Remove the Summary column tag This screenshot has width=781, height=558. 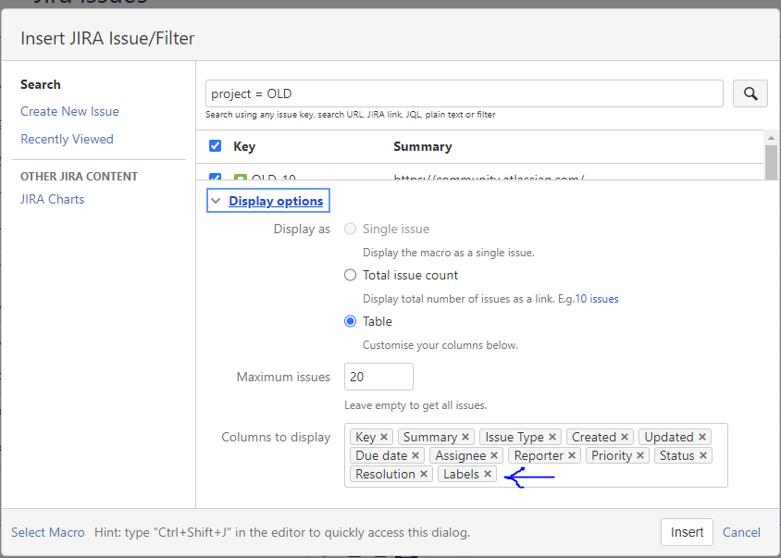click(465, 437)
